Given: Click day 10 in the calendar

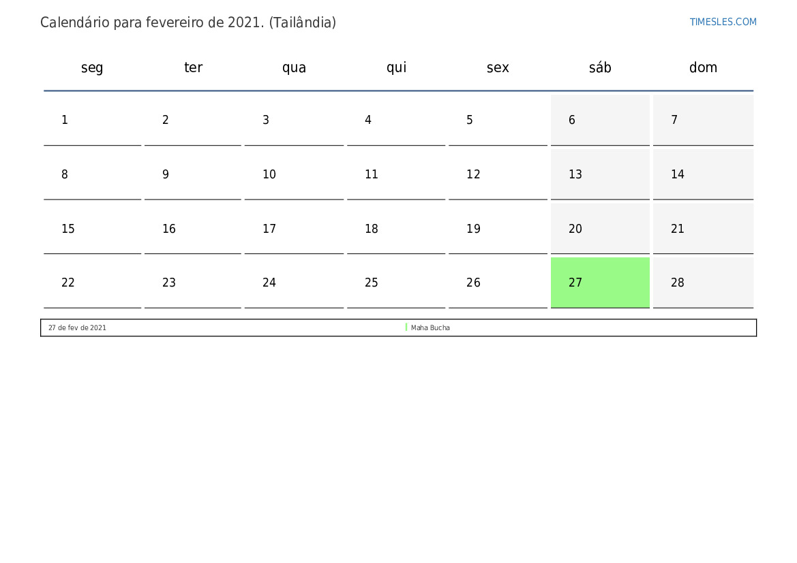Looking at the screenshot, I should (294, 174).
